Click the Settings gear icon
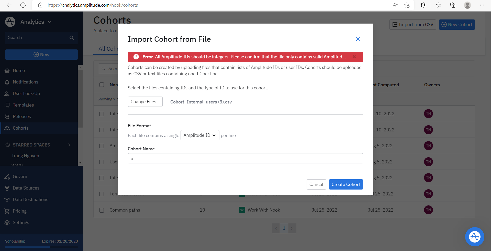491x251 pixels. click(x=7, y=223)
